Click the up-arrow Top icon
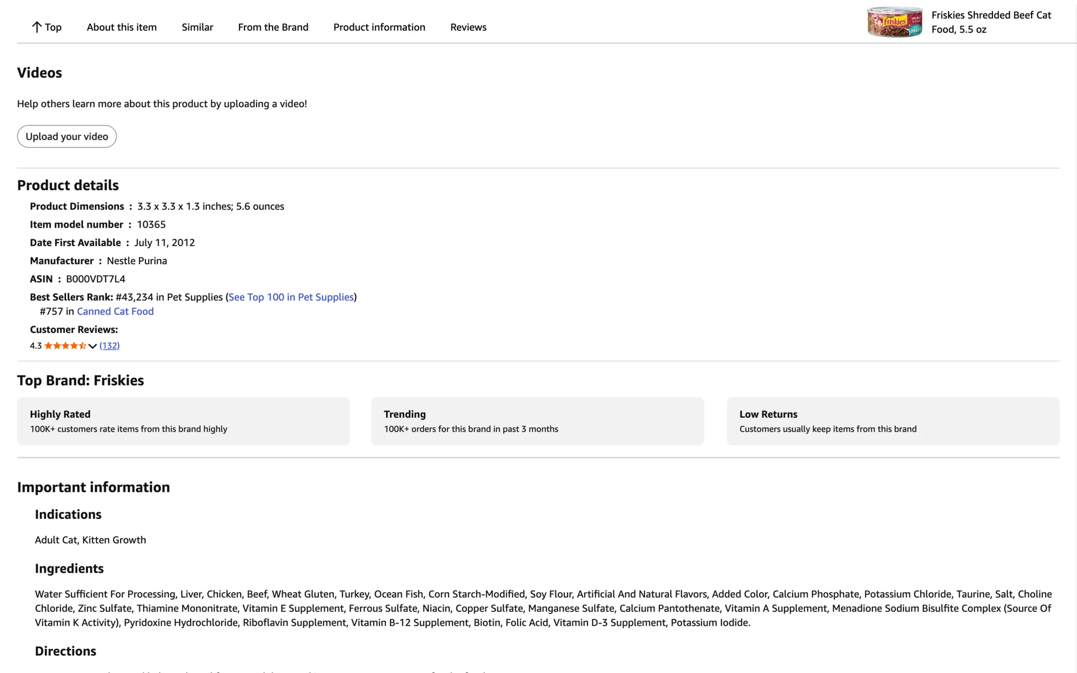This screenshot has width=1077, height=673. click(36, 27)
